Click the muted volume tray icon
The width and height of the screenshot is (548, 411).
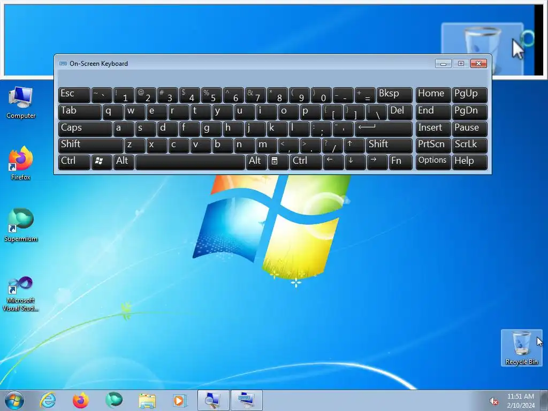tap(493, 401)
